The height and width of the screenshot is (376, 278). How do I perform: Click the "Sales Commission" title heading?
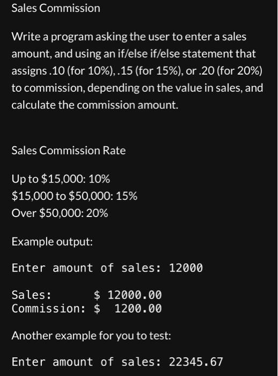pos(56,8)
